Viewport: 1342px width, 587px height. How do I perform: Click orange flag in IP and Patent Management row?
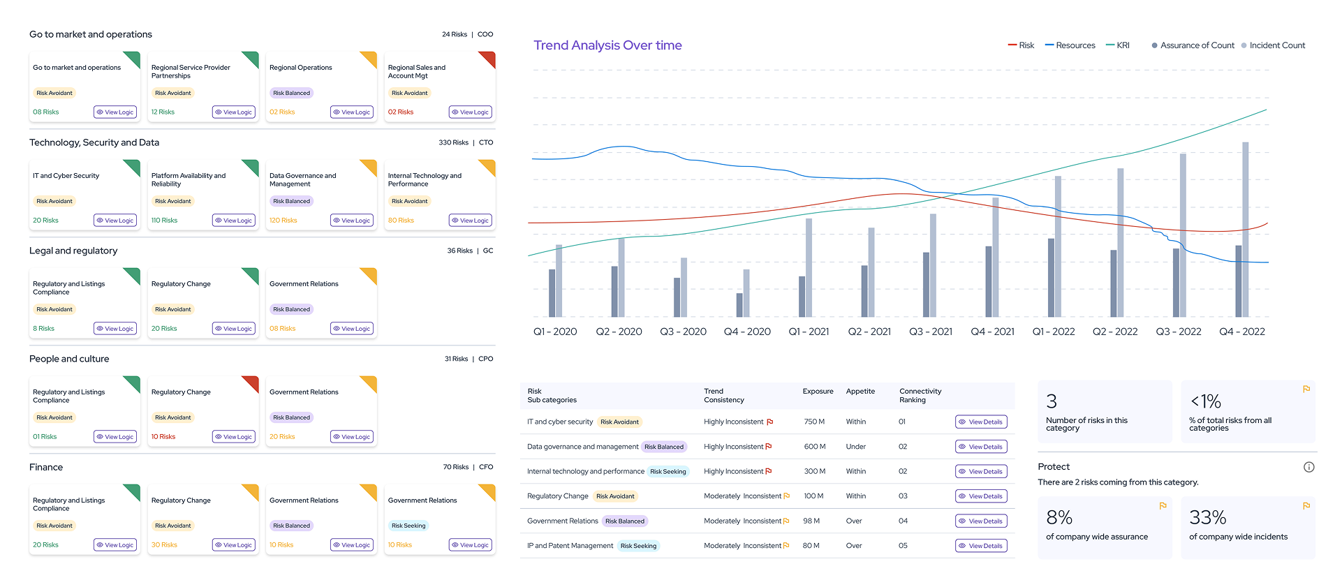point(786,546)
